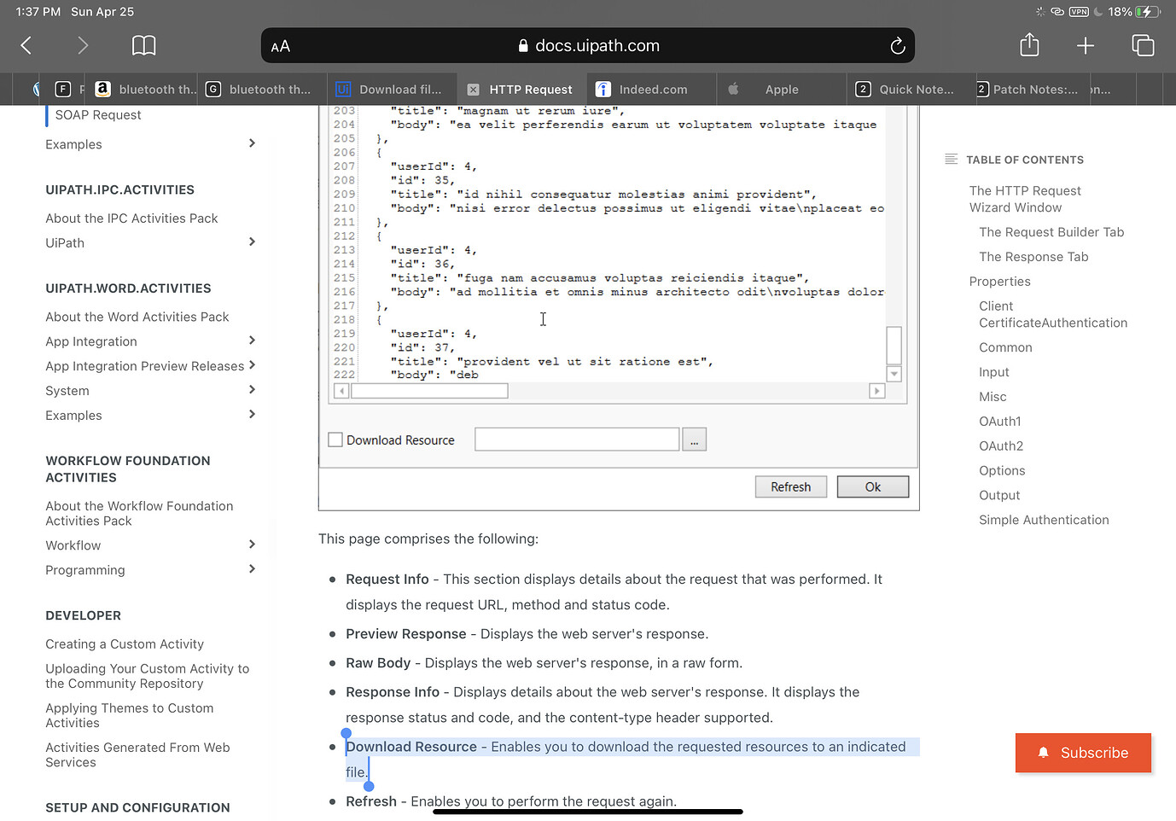Open the tab overview icon
This screenshot has width=1176, height=821.
tap(1143, 45)
